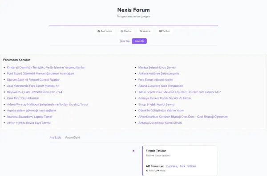Open Tütün Sepeti Puro Saklama topic

179,92
